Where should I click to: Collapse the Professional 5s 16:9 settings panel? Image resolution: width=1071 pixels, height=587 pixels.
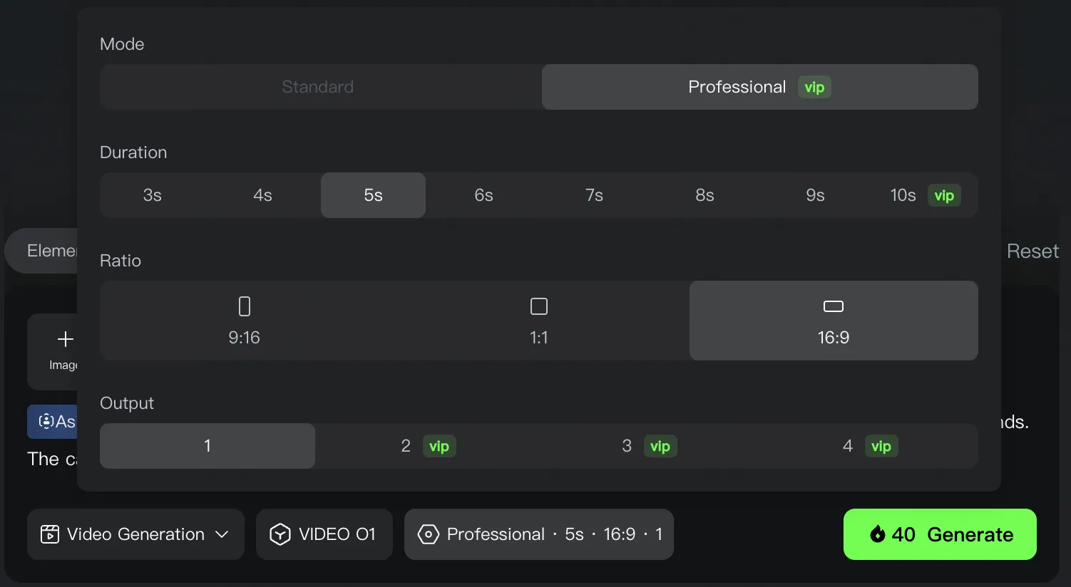click(539, 534)
